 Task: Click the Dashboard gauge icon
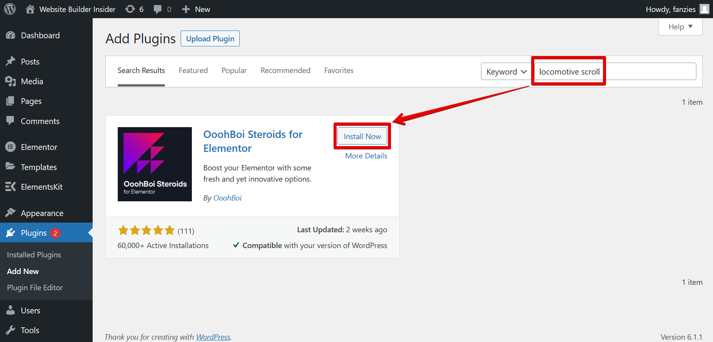pos(10,35)
